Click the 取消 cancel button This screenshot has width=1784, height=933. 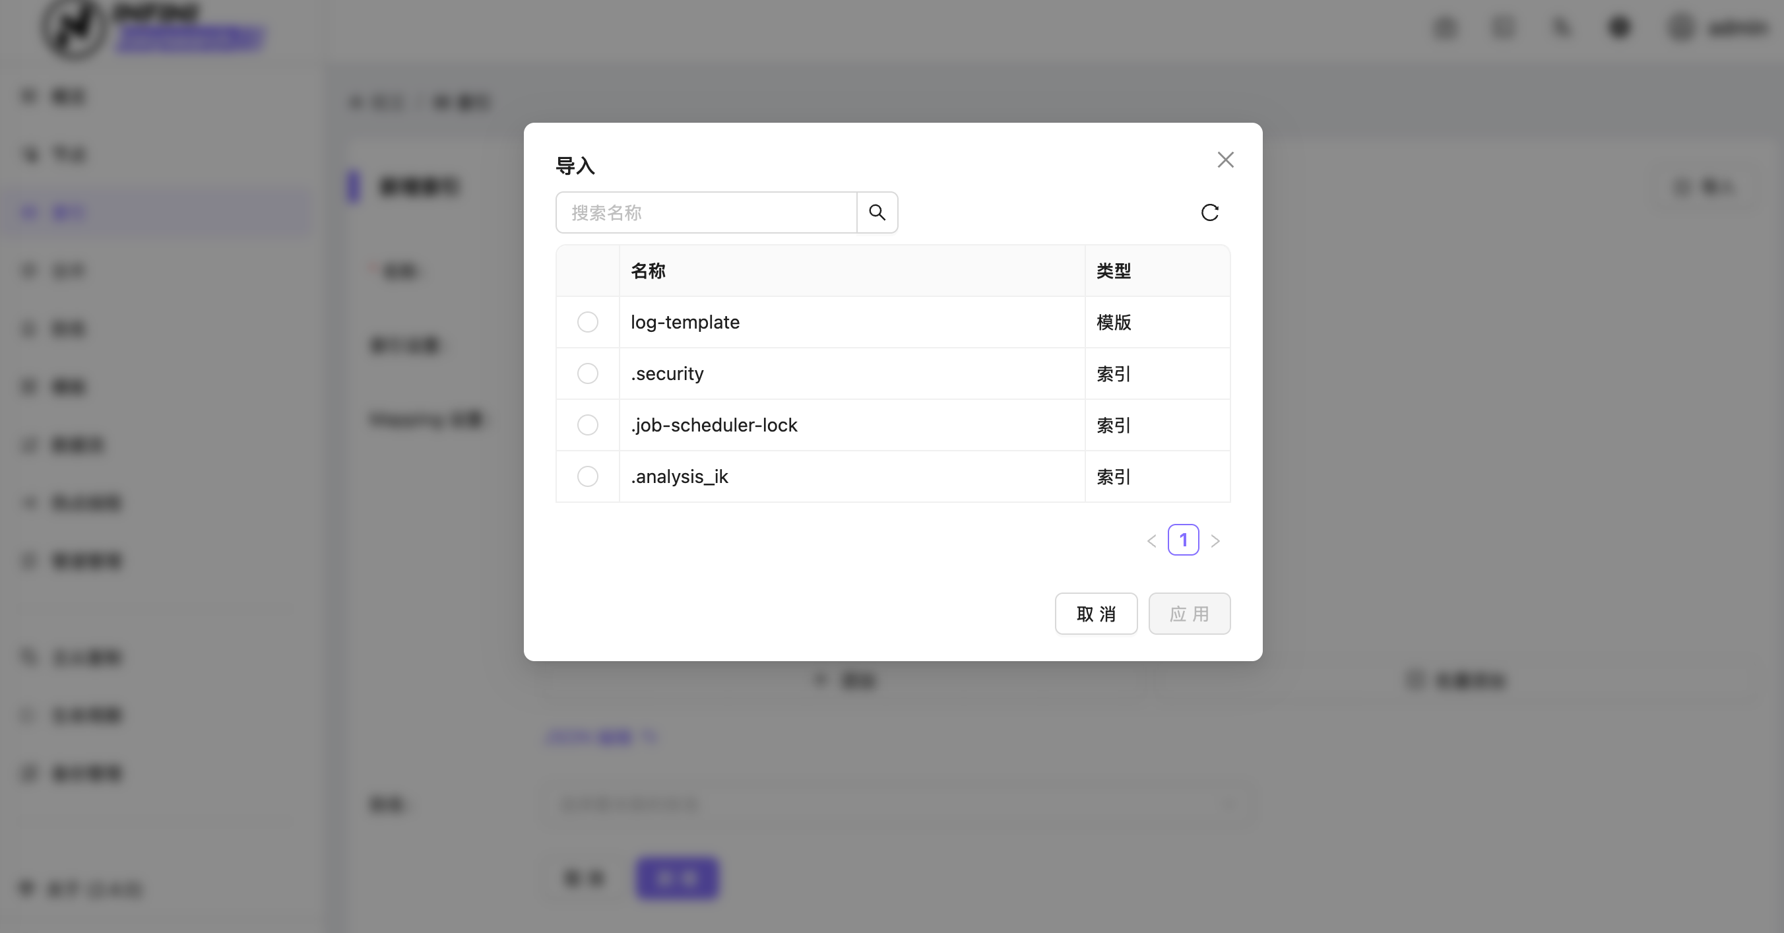(x=1097, y=614)
